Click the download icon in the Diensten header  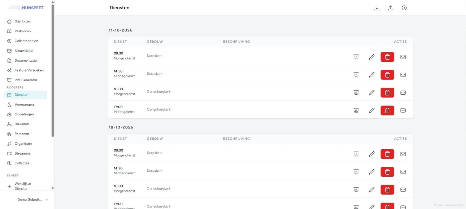click(377, 8)
